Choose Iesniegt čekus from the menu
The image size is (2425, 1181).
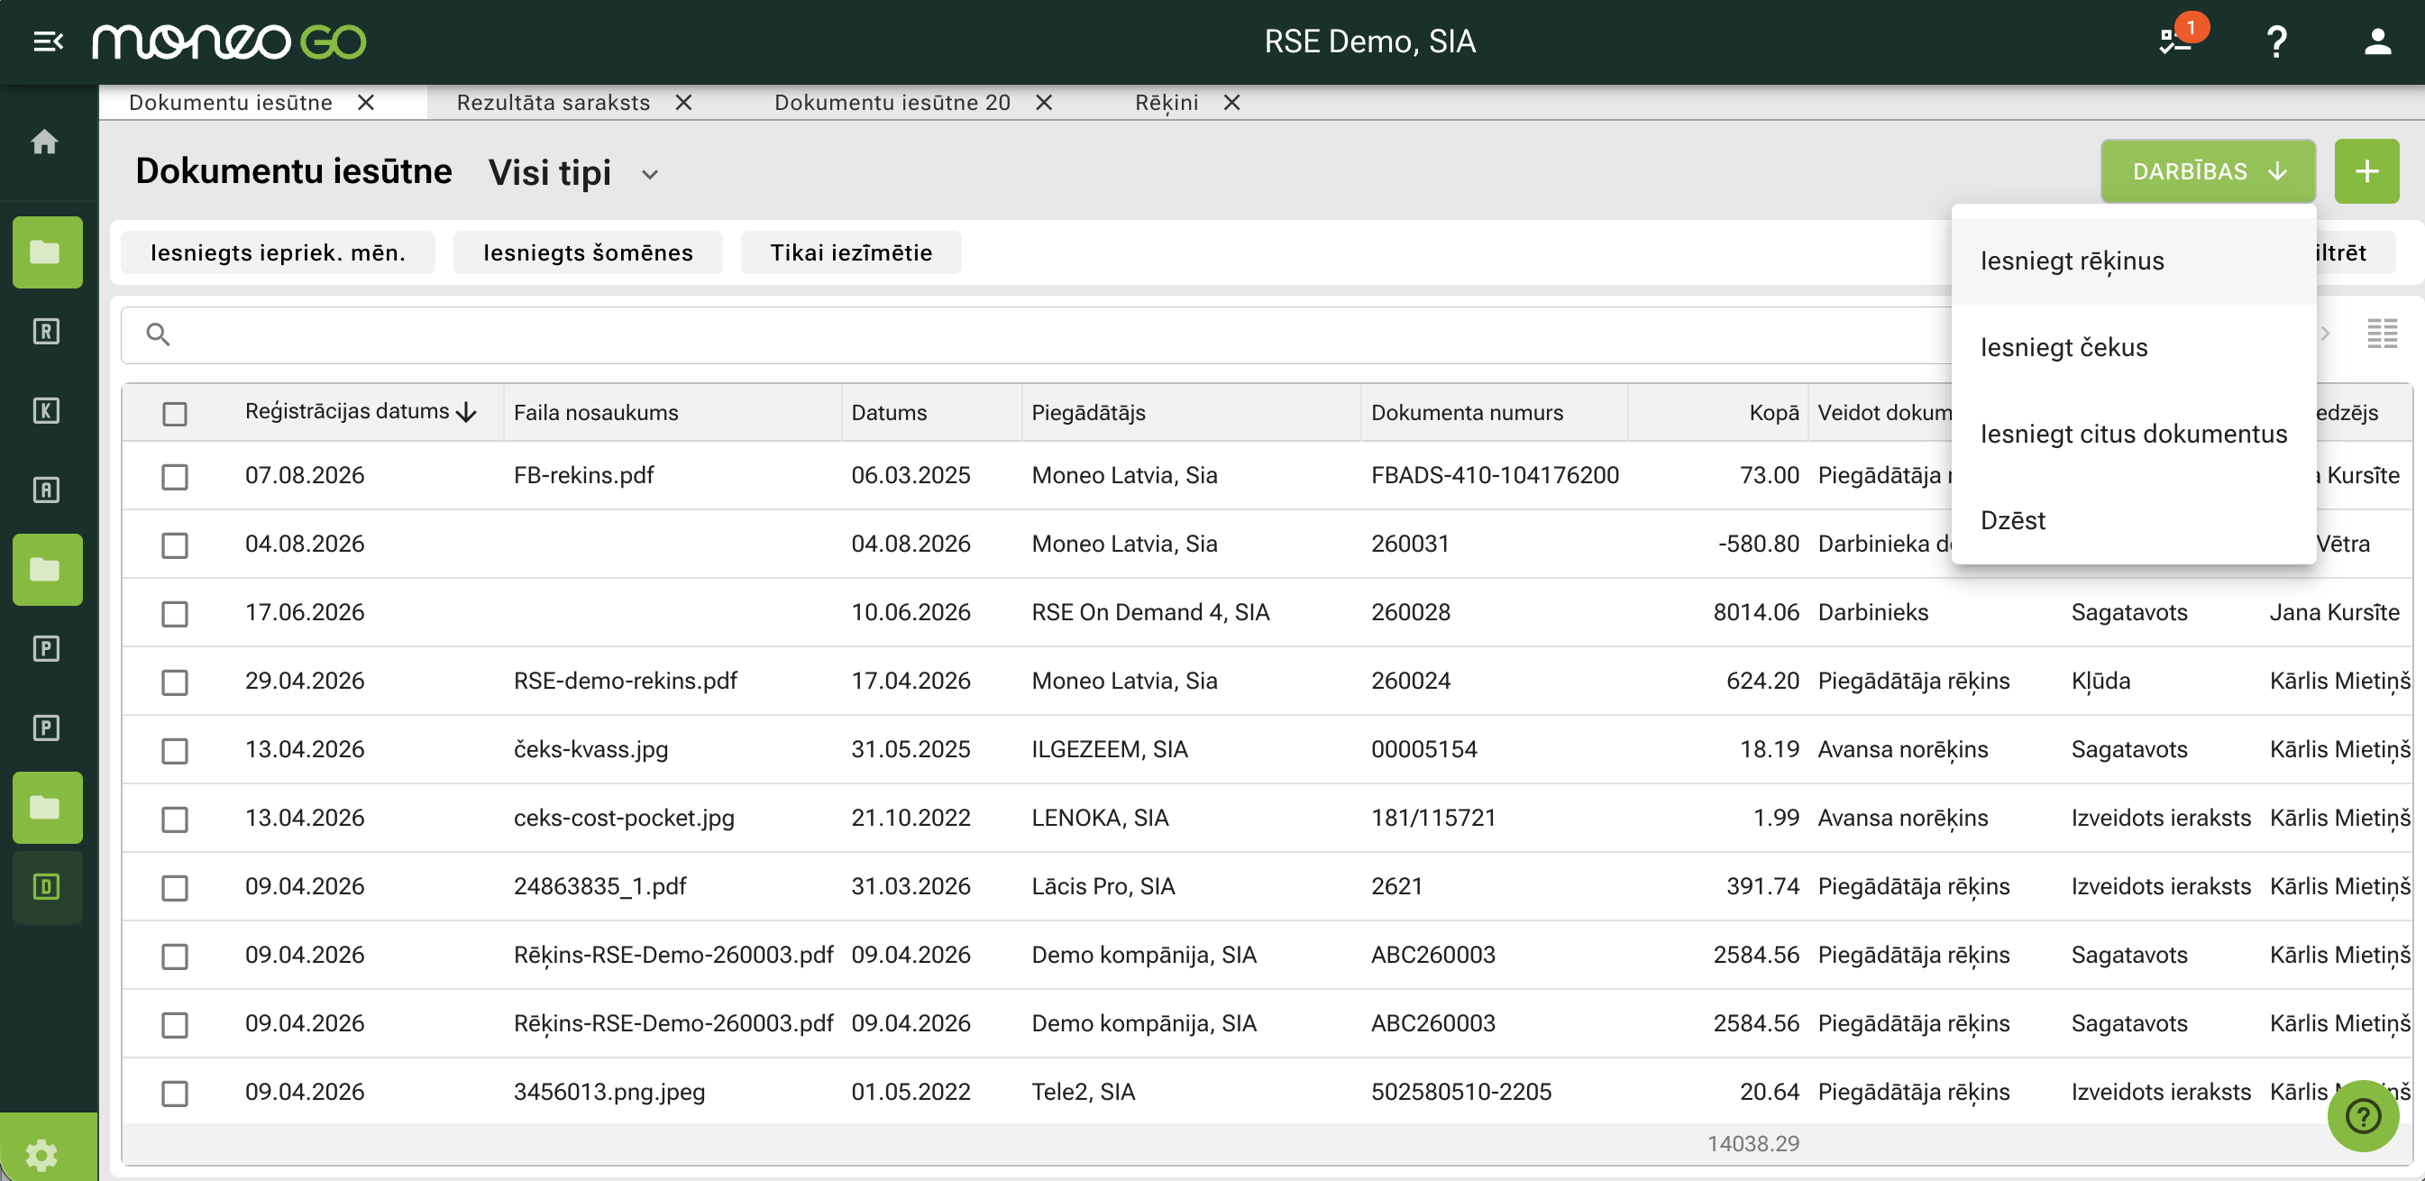[2133, 347]
